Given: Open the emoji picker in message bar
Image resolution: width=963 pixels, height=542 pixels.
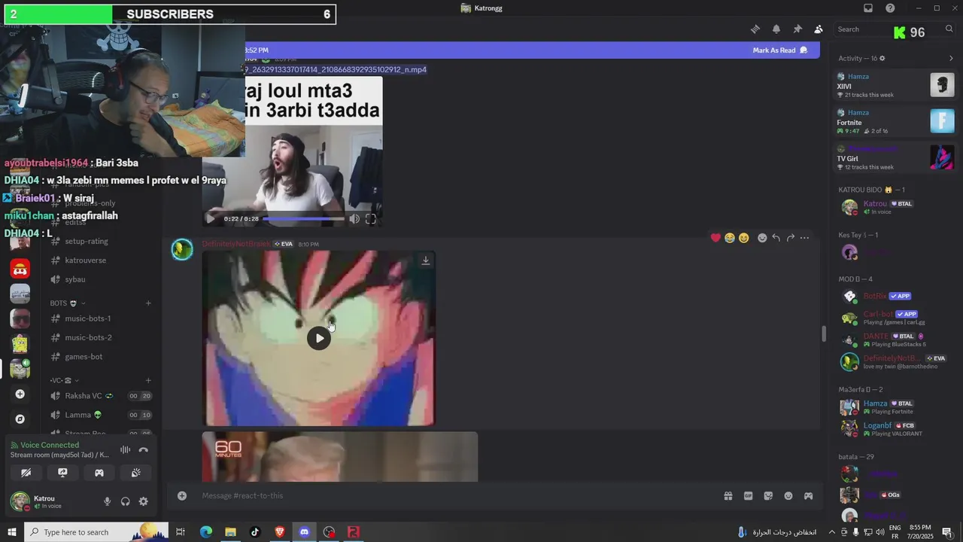Looking at the screenshot, I should 788,496.
